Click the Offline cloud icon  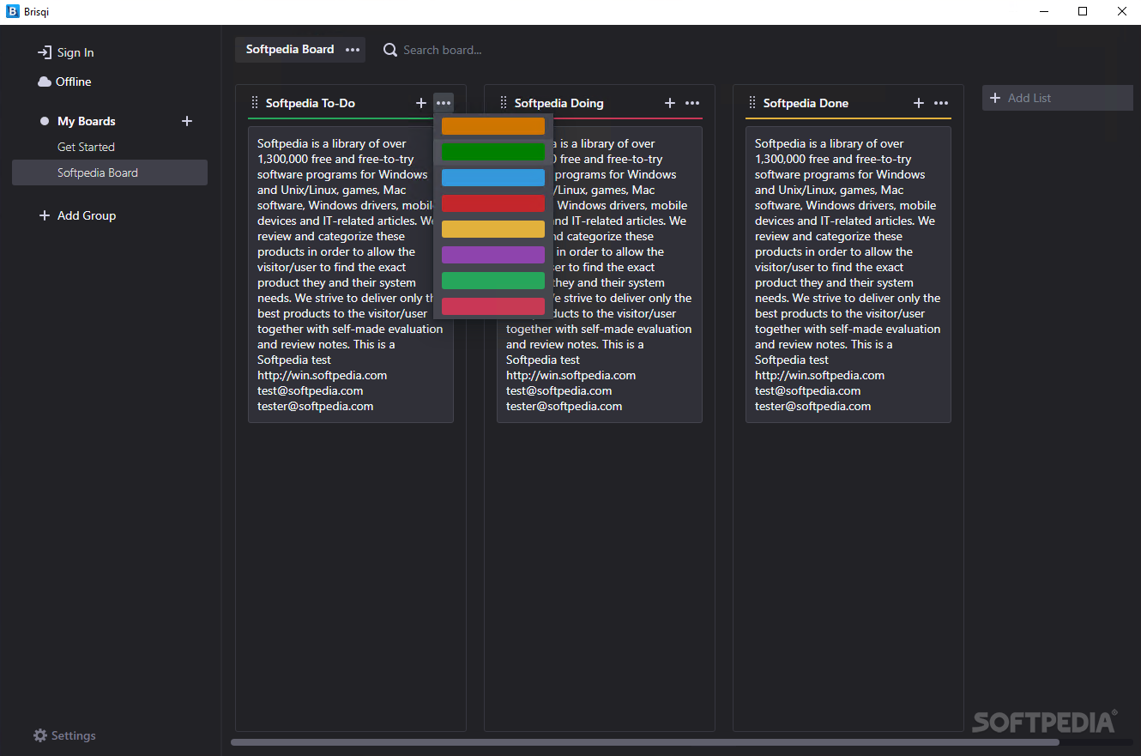click(x=45, y=82)
